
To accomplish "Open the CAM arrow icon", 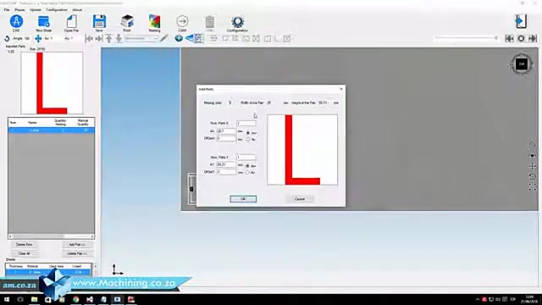I will click(x=182, y=22).
